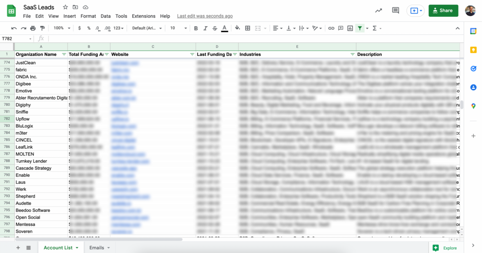The height and width of the screenshot is (253, 482).
Task: Hide the menus with collapse arrow
Action: pos(458,28)
